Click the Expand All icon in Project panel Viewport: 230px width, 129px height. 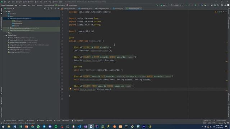(x=48, y=9)
